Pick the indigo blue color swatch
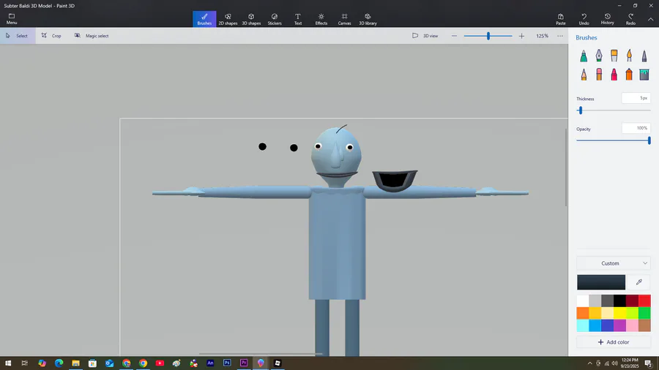The width and height of the screenshot is (659, 370). 607,325
